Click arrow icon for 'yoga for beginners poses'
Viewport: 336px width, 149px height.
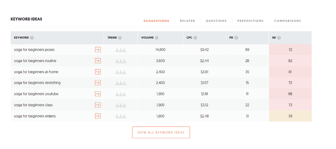pos(98,50)
